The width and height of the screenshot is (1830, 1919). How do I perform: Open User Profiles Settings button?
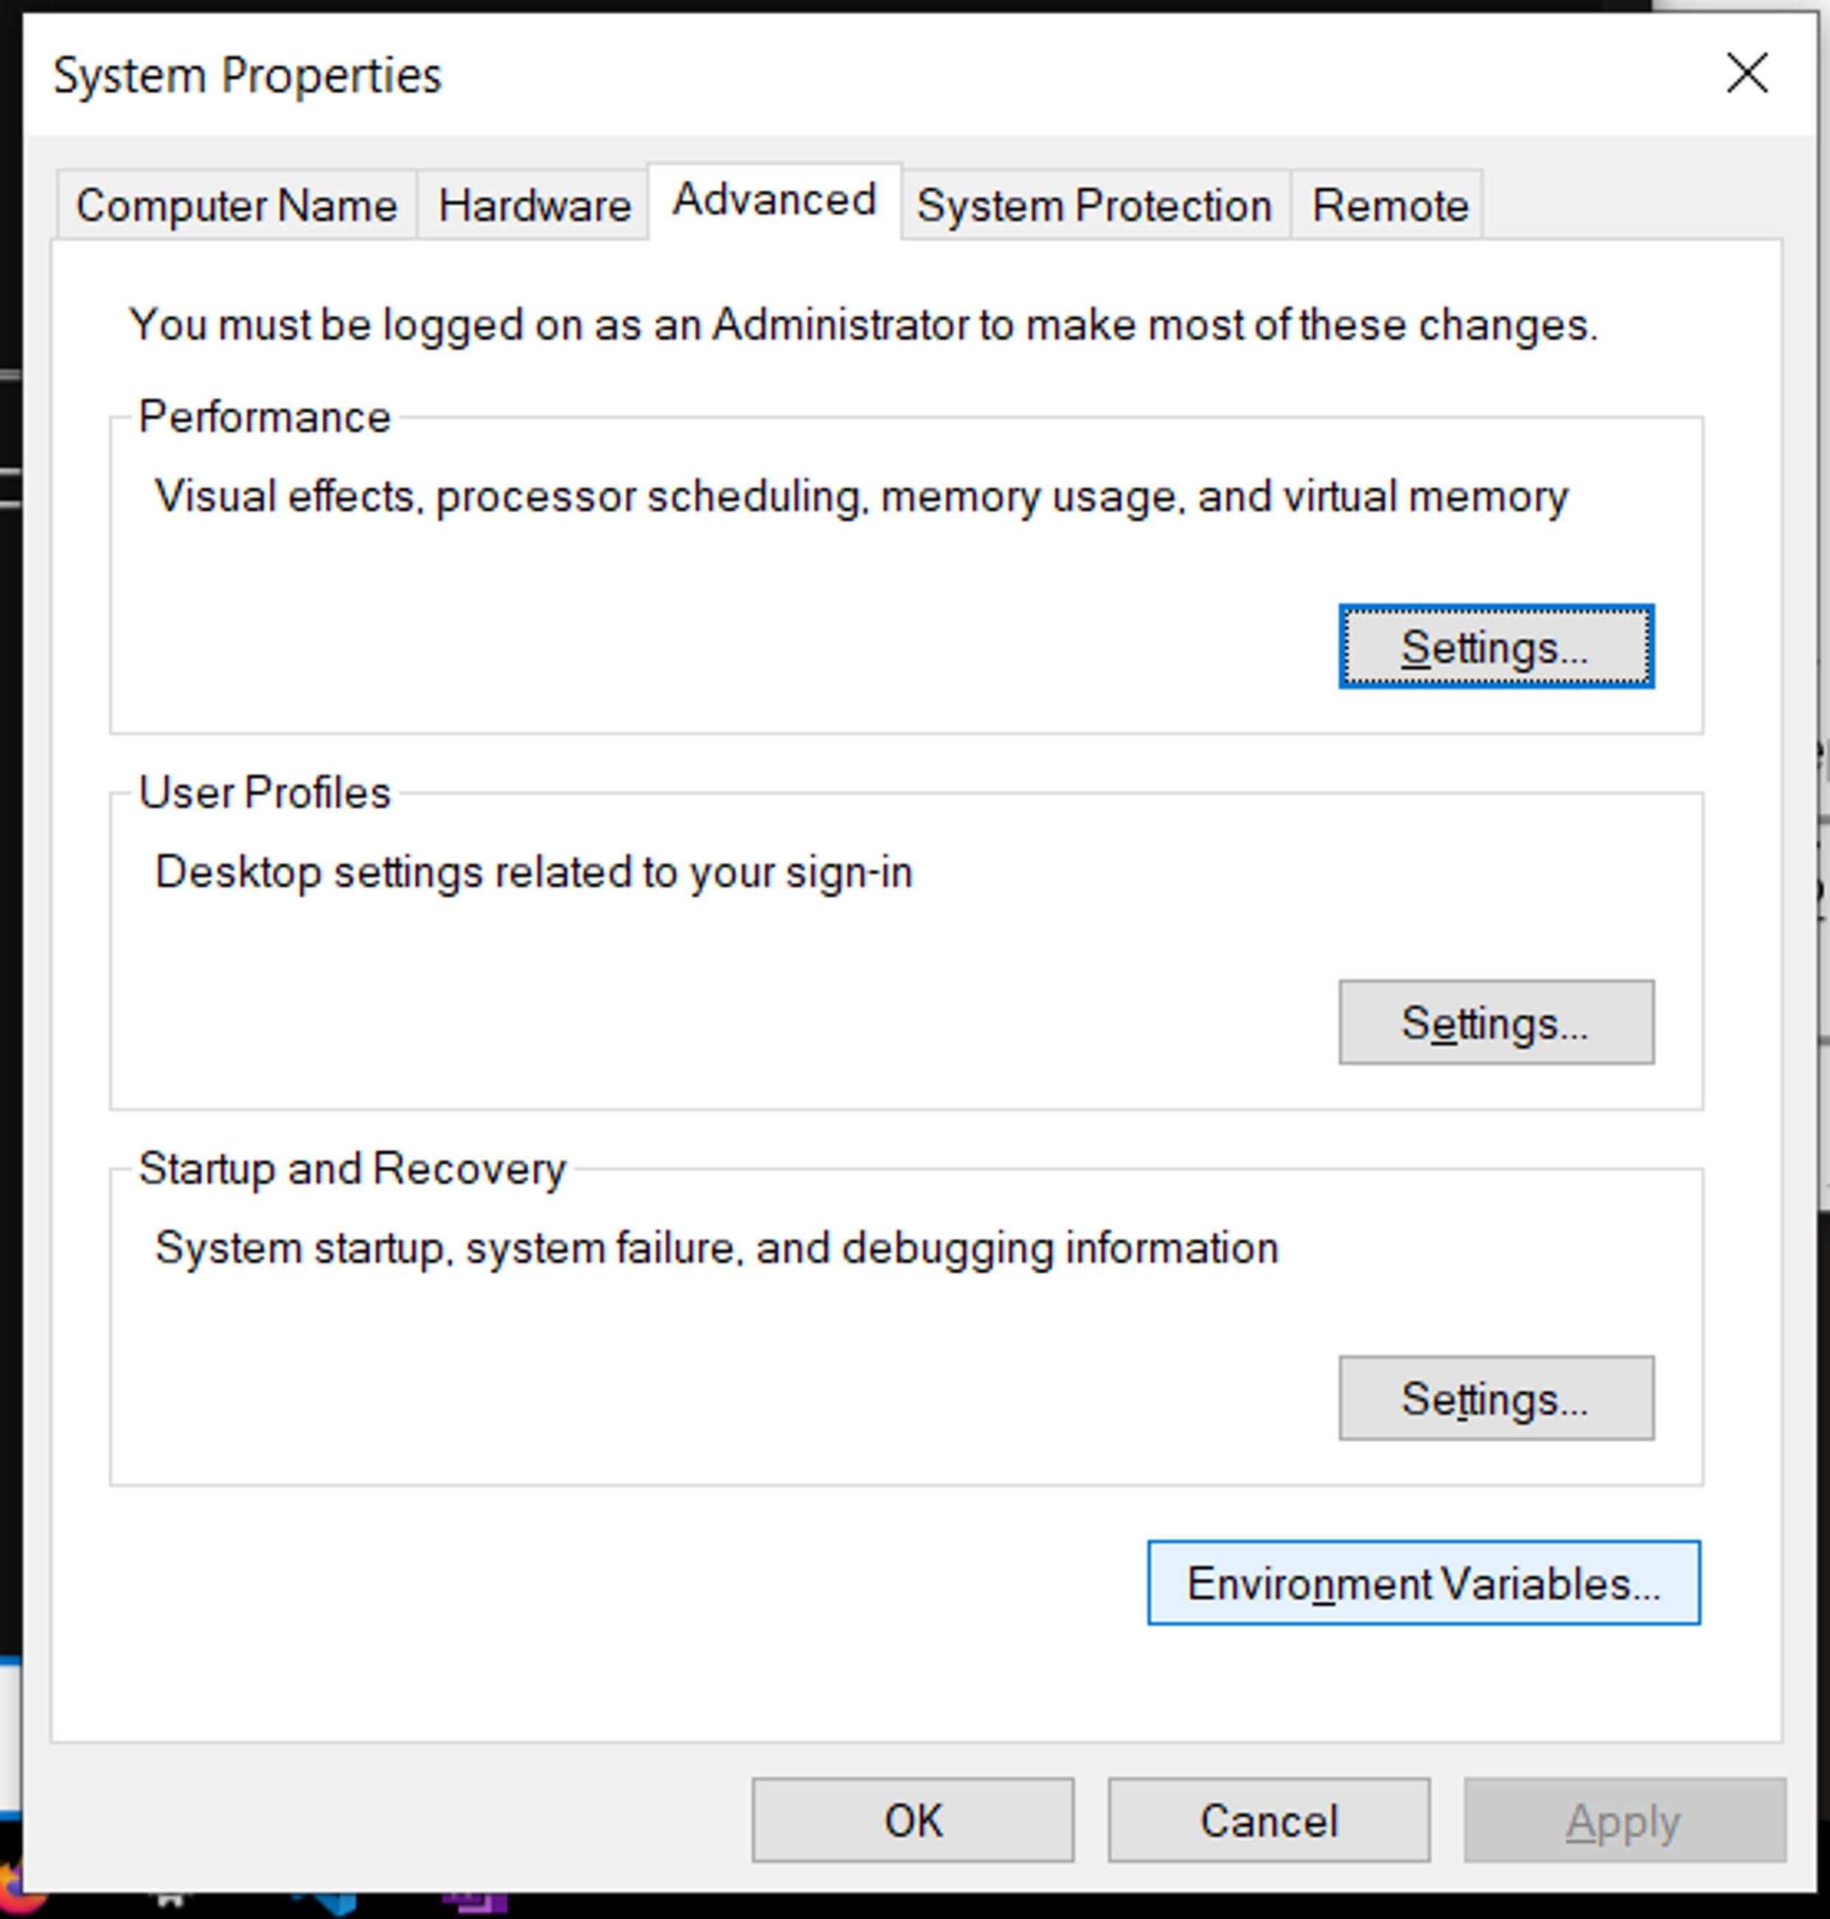tap(1495, 1023)
